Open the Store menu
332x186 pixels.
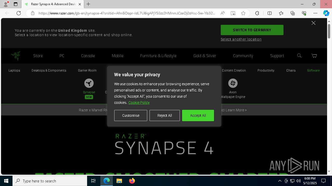point(38,56)
